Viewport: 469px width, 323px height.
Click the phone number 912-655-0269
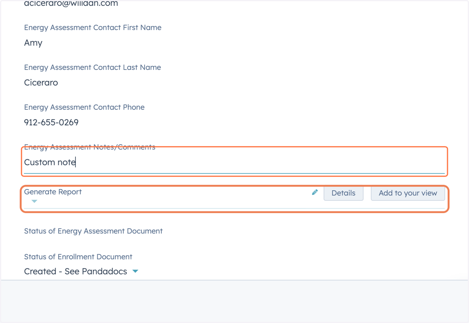tap(51, 123)
